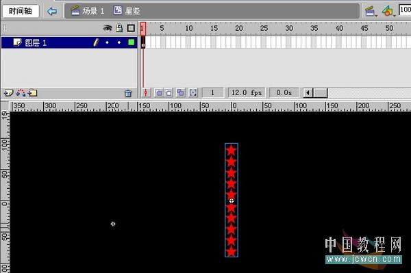
Task: Open the Modify Onion Markers menu
Action: click(x=193, y=92)
